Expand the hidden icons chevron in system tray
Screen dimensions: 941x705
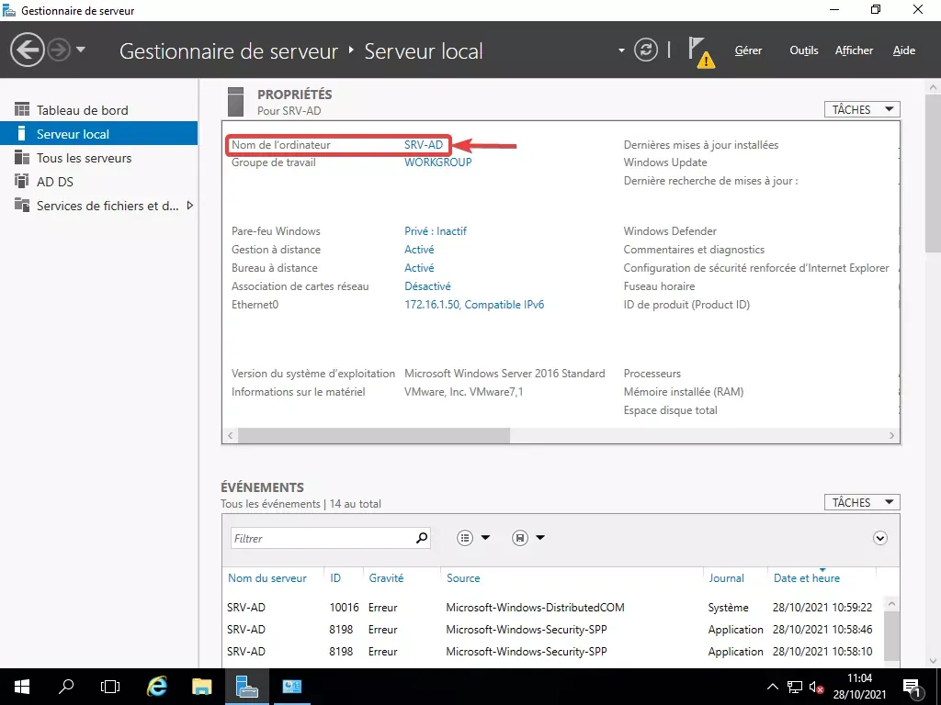point(773,686)
